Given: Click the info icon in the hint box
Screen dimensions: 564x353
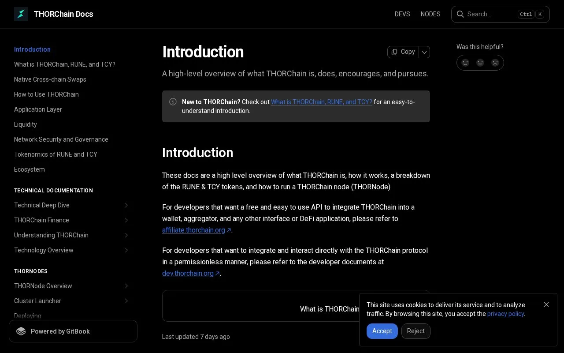Looking at the screenshot, I should (x=173, y=102).
